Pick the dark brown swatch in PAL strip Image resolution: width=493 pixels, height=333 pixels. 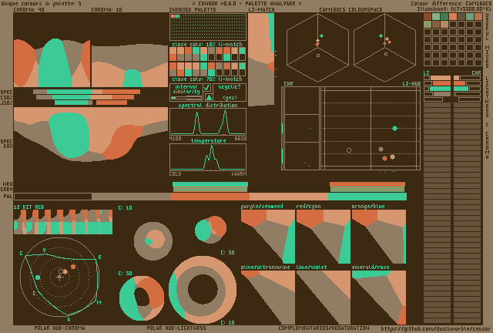click(53, 197)
